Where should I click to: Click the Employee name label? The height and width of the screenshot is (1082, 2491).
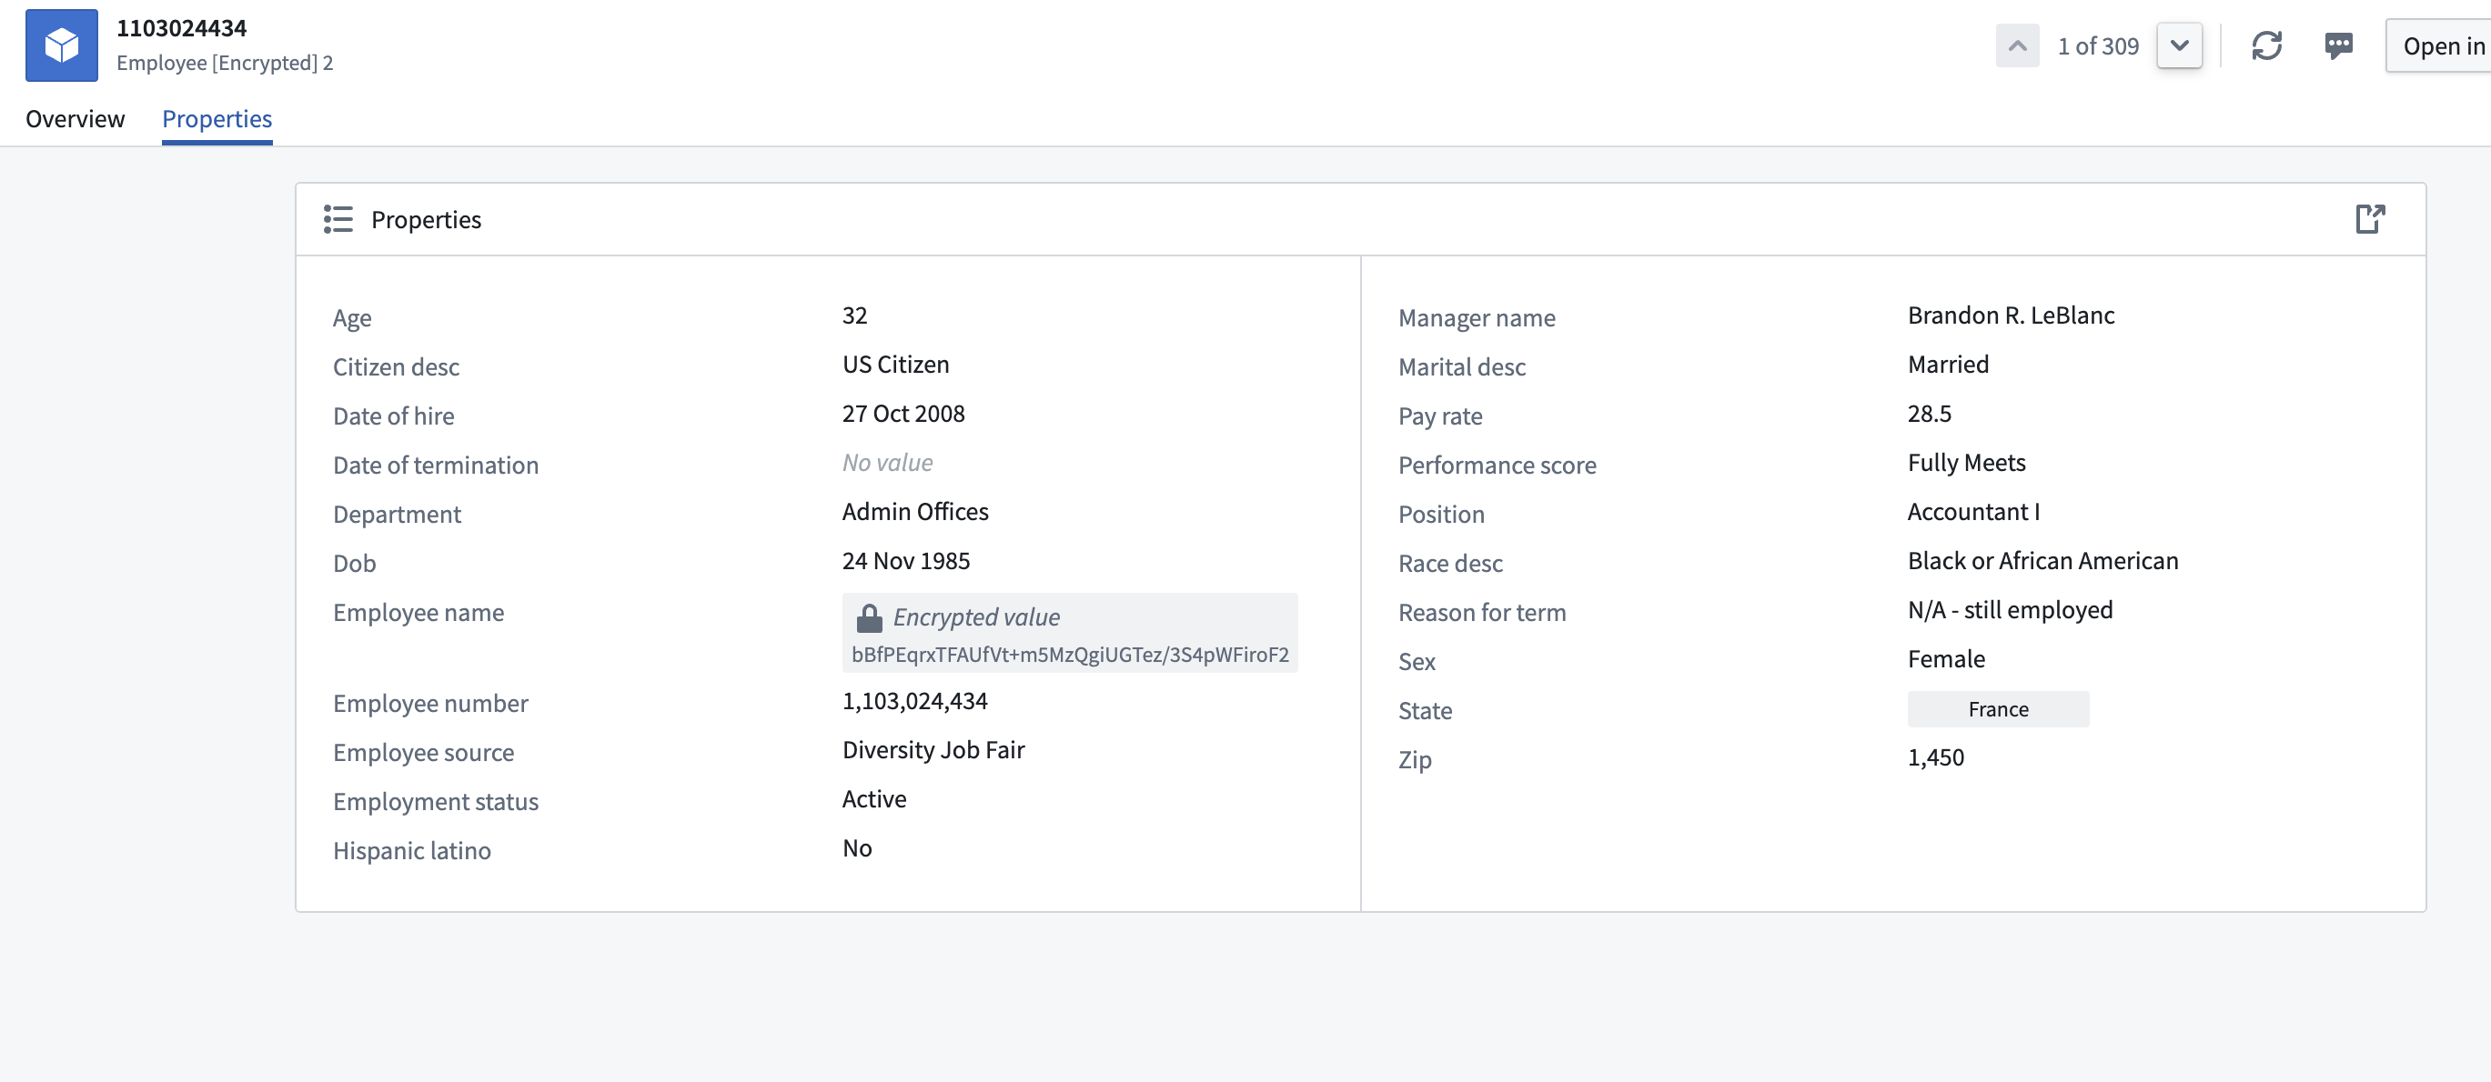click(x=418, y=614)
